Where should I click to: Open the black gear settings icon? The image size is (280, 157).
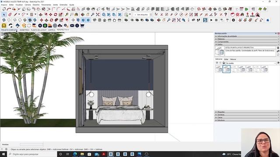point(233,20)
